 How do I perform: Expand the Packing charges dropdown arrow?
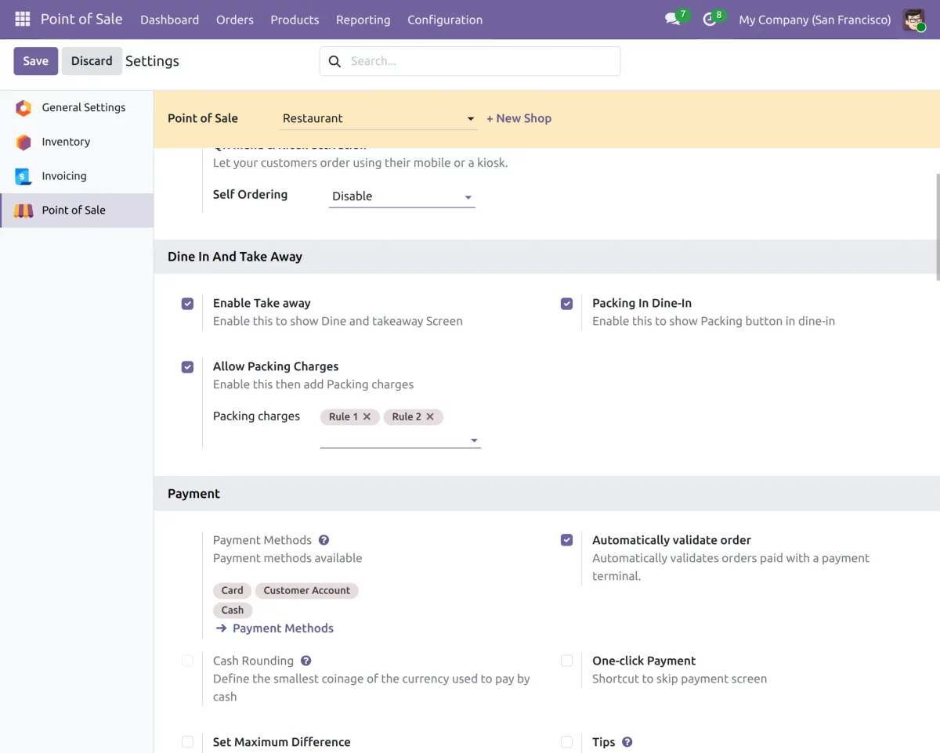click(474, 441)
